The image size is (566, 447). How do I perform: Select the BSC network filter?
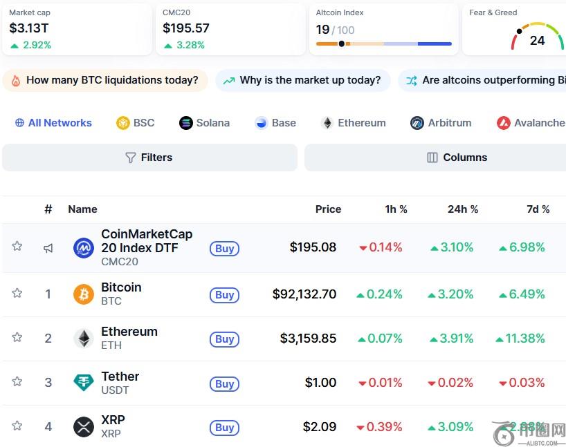[136, 123]
